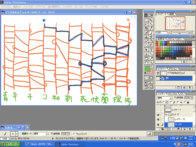Select the Notes tool
The width and height of the screenshot is (196, 147).
146,59
